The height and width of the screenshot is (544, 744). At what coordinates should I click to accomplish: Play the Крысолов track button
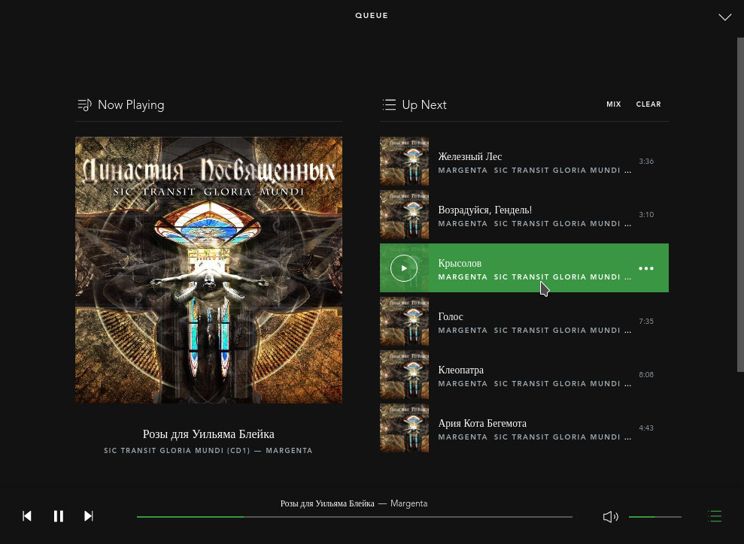[x=404, y=268]
